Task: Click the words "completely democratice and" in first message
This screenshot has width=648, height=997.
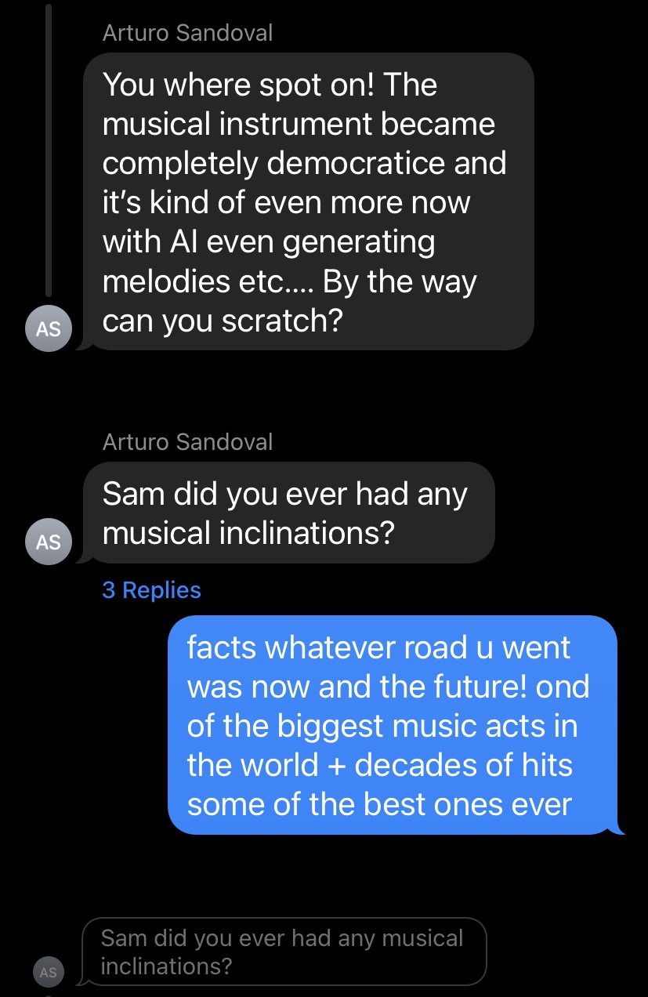Action: point(305,163)
